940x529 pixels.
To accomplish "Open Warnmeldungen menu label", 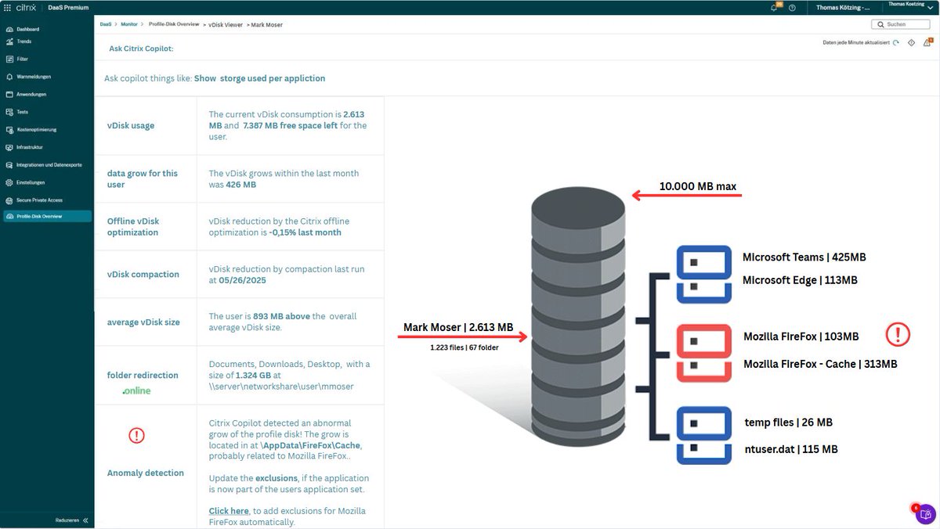I will coord(34,77).
